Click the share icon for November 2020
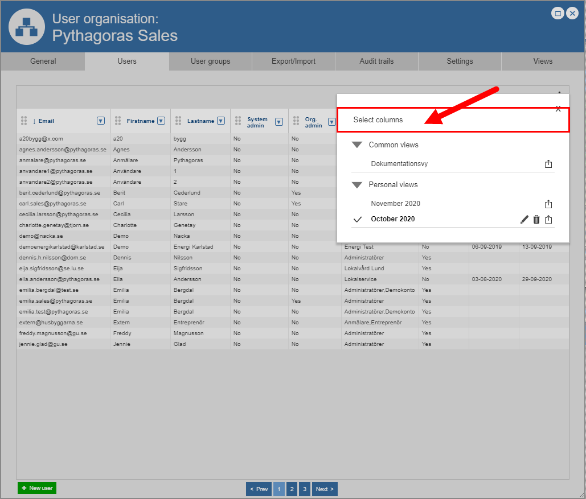Image resolution: width=586 pixels, height=499 pixels. point(548,204)
